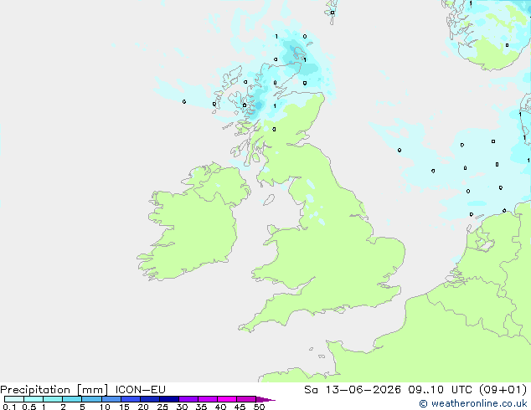Pick the 1–2 mm legend color swatch
The height and width of the screenshot is (410, 531).
coord(53,399)
